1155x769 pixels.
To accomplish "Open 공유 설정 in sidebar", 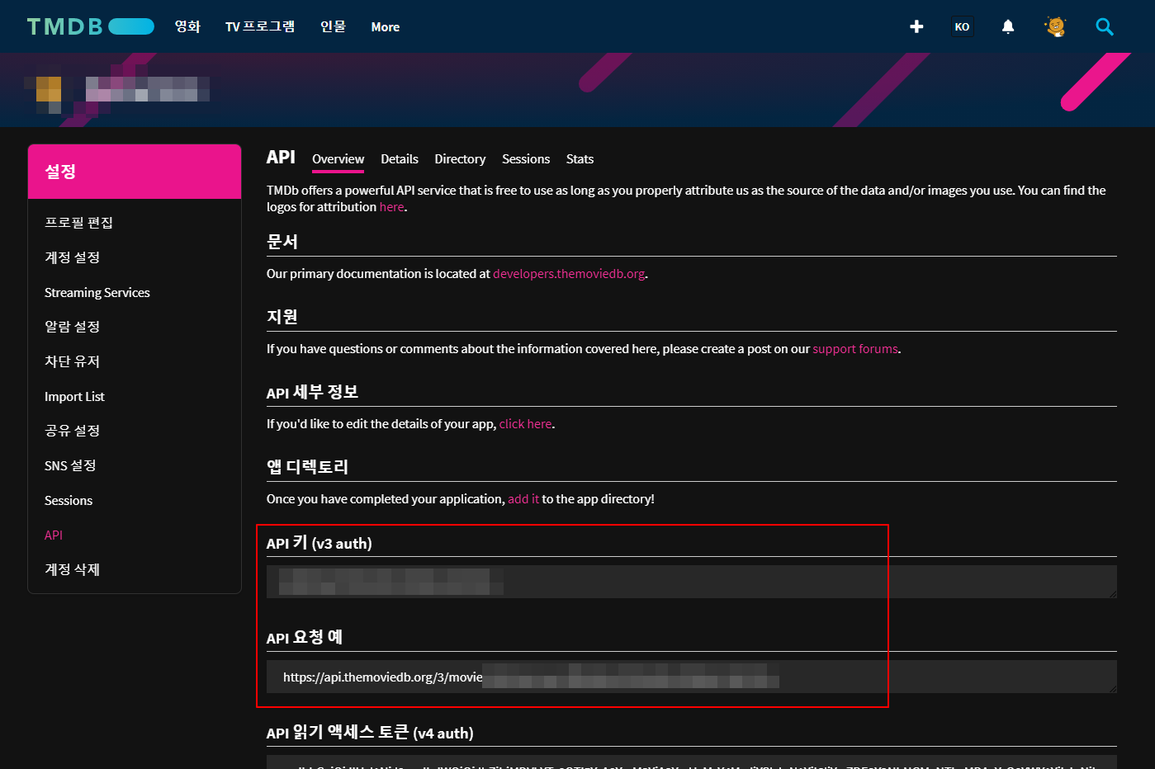I will tap(72, 431).
